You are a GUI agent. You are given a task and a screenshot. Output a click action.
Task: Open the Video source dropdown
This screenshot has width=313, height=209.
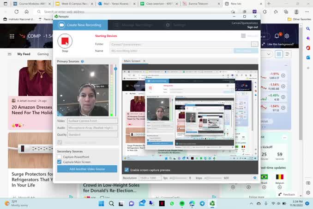point(92,121)
